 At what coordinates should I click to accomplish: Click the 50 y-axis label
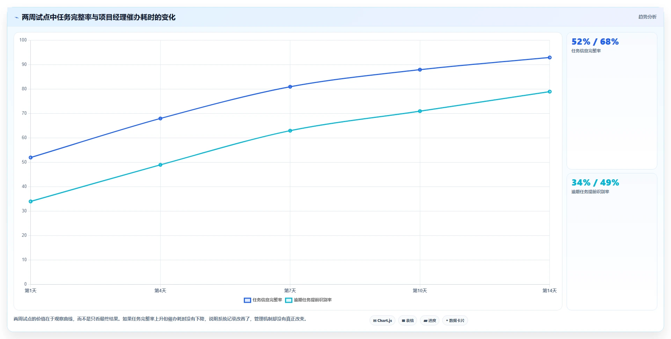click(x=24, y=162)
